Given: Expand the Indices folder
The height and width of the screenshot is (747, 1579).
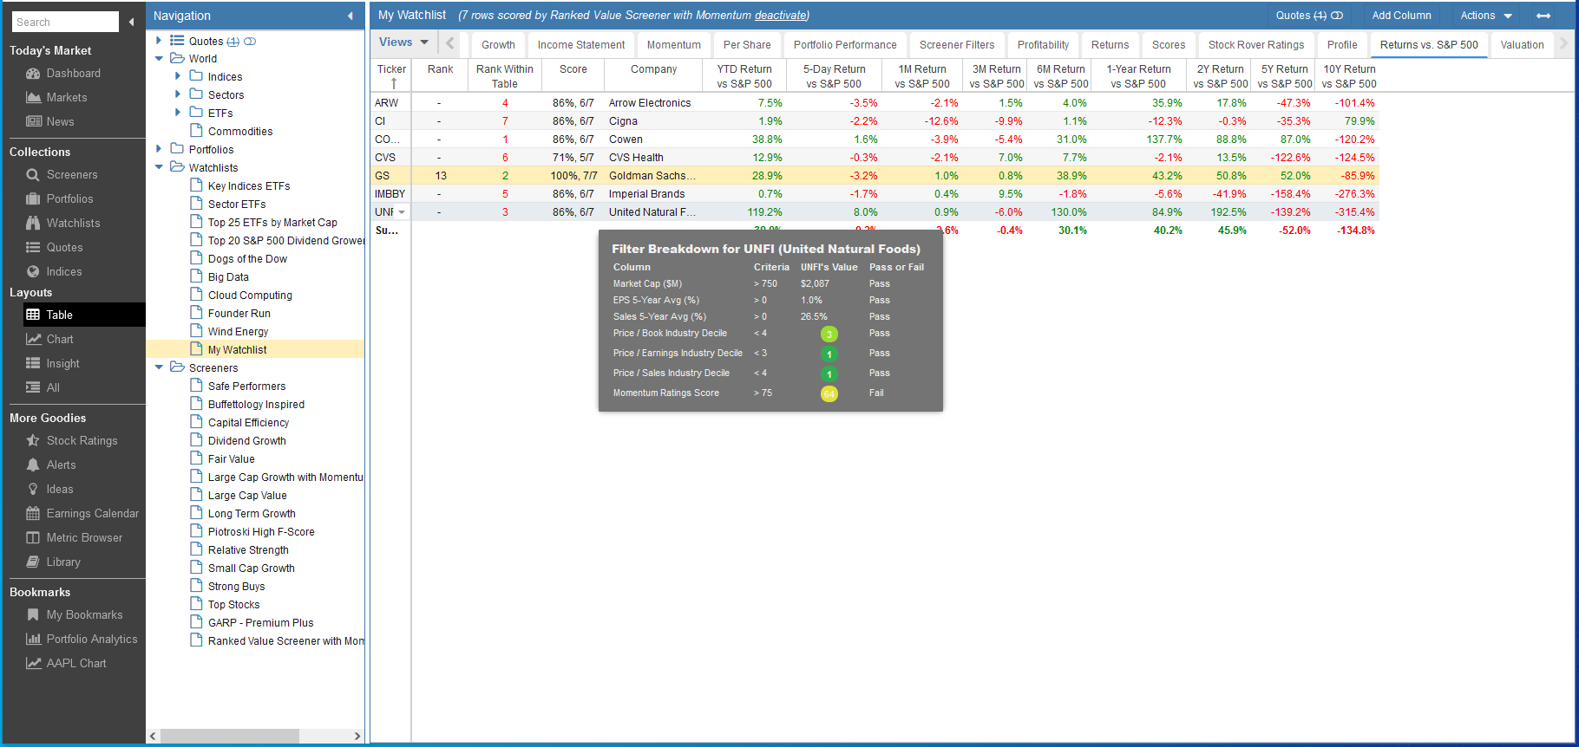Looking at the screenshot, I should point(178,76).
